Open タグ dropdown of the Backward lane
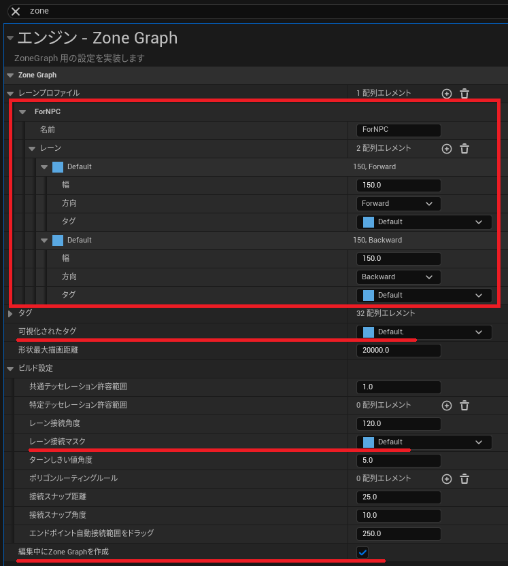 424,296
